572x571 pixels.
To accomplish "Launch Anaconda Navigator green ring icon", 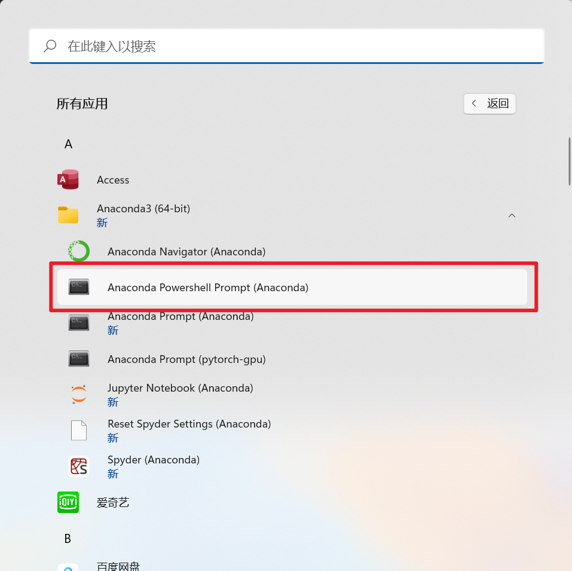I will coord(79,251).
